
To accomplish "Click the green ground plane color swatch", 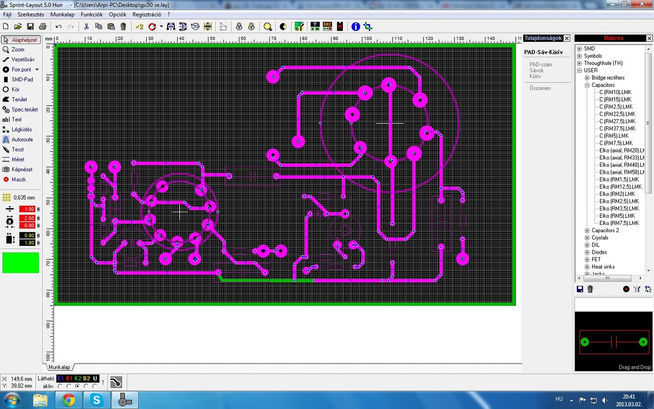I will (20, 262).
